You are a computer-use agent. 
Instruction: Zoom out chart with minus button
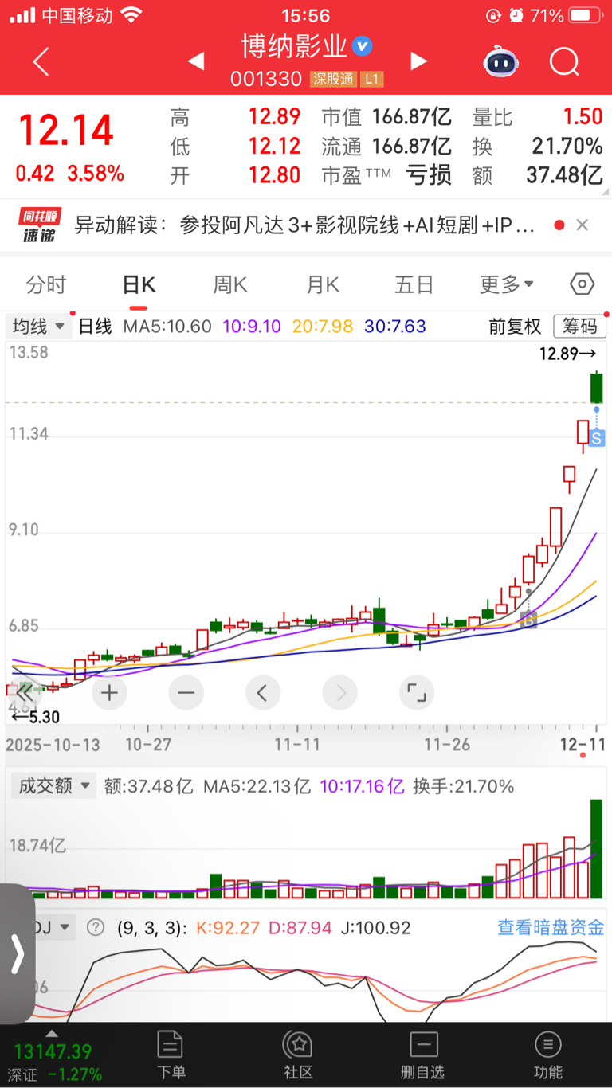pos(186,693)
